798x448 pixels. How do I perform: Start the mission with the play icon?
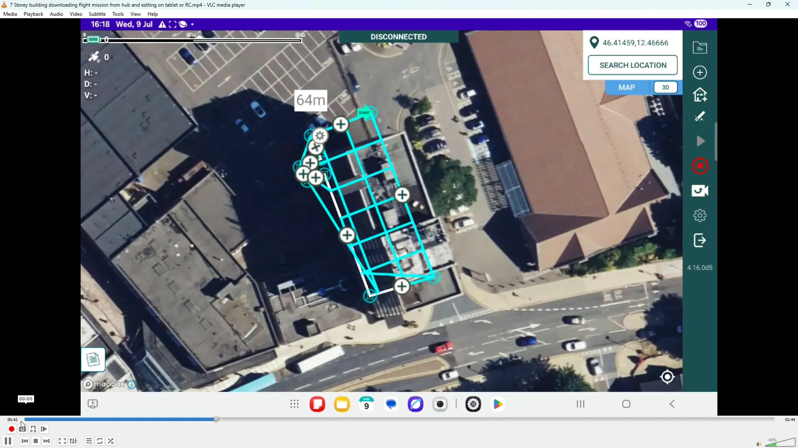click(700, 141)
